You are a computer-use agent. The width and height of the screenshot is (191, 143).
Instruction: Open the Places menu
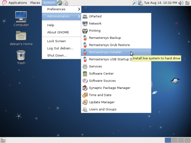tap(35, 3)
